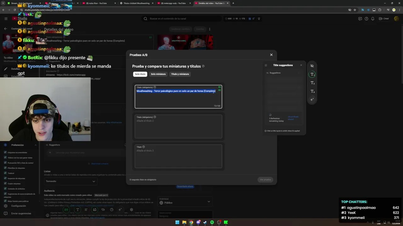Screen dimensions: 403x226
Task: Open help icon for first Título (obligatorio)
Action: coord(155,87)
